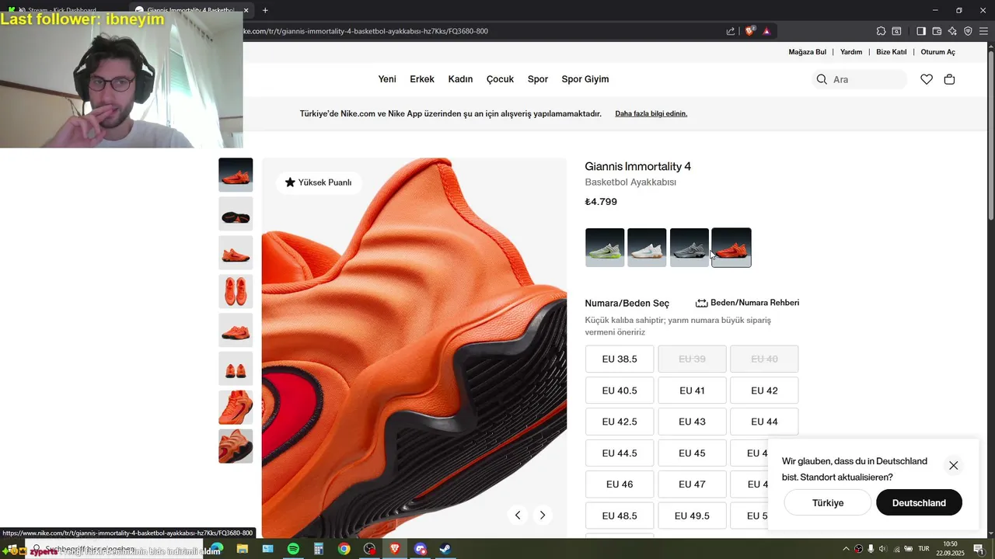Click the Oturum Aç link

pos(938,52)
